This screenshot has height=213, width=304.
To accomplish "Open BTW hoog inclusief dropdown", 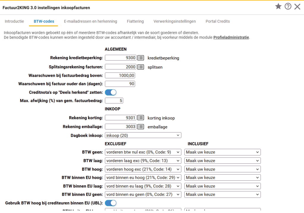I will coord(222,169).
